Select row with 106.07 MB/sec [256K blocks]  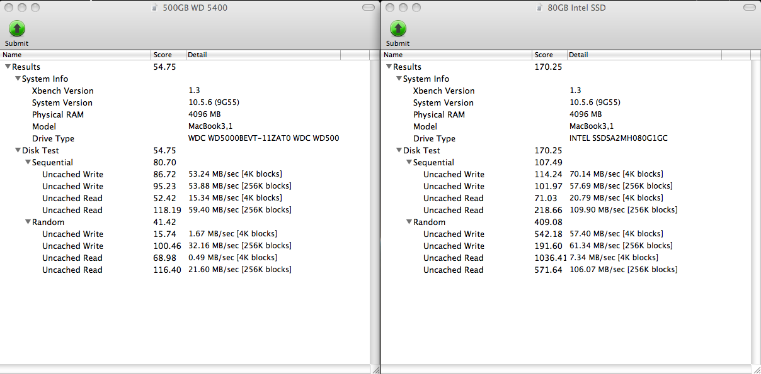click(566, 270)
